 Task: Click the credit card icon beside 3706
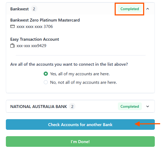coord(13,27)
